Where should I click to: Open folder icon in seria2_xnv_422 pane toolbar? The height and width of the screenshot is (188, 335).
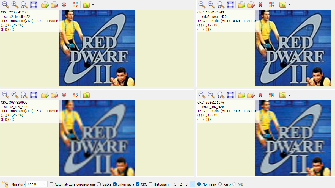pos(86,95)
